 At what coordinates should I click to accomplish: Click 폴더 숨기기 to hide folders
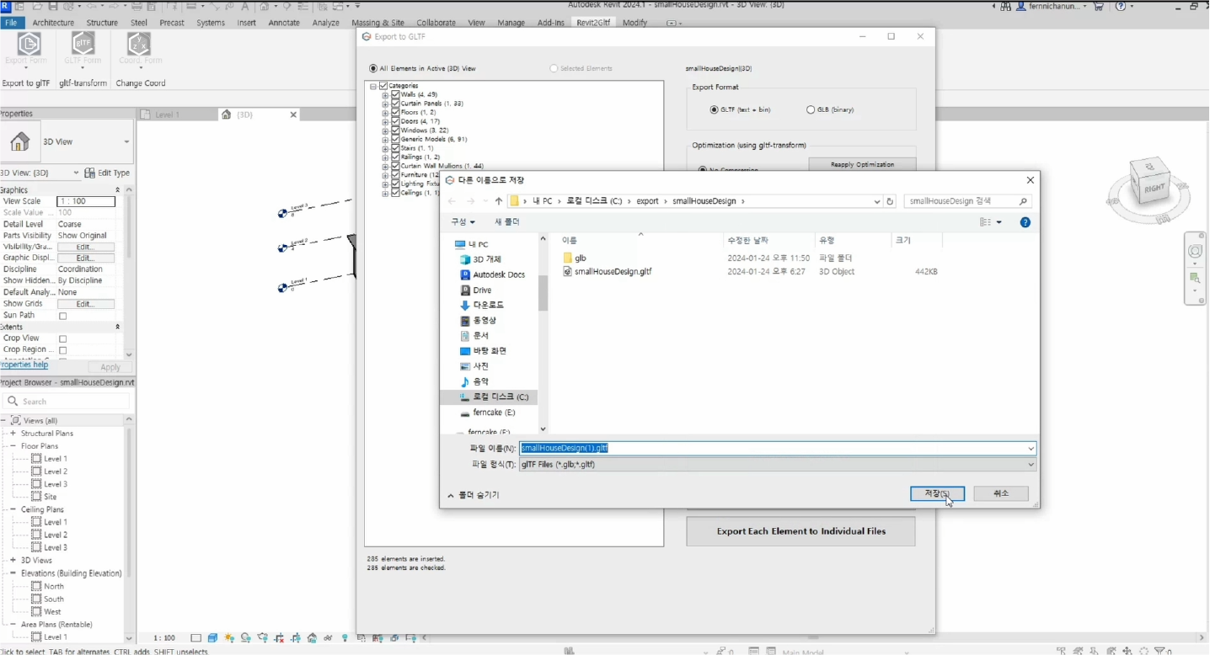tap(474, 495)
